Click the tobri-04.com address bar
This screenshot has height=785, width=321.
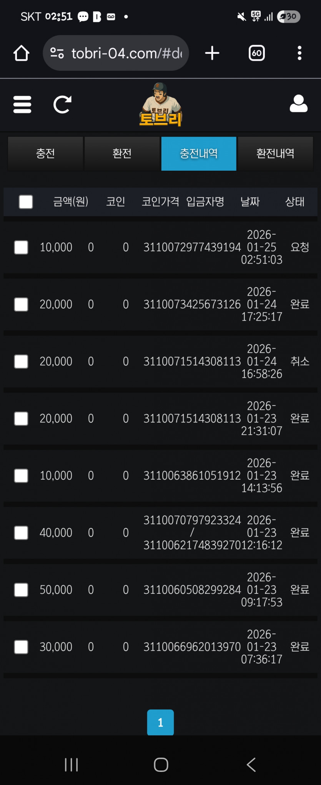127,53
